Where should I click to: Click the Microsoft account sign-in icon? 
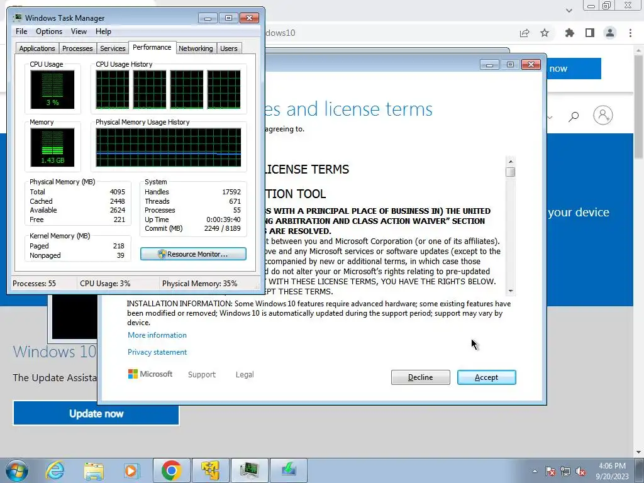pos(603,116)
